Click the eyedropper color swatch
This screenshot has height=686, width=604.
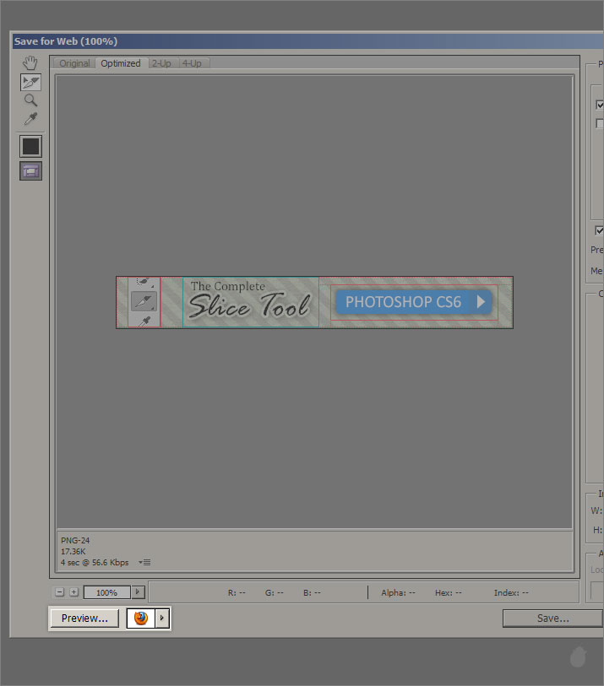click(x=30, y=146)
